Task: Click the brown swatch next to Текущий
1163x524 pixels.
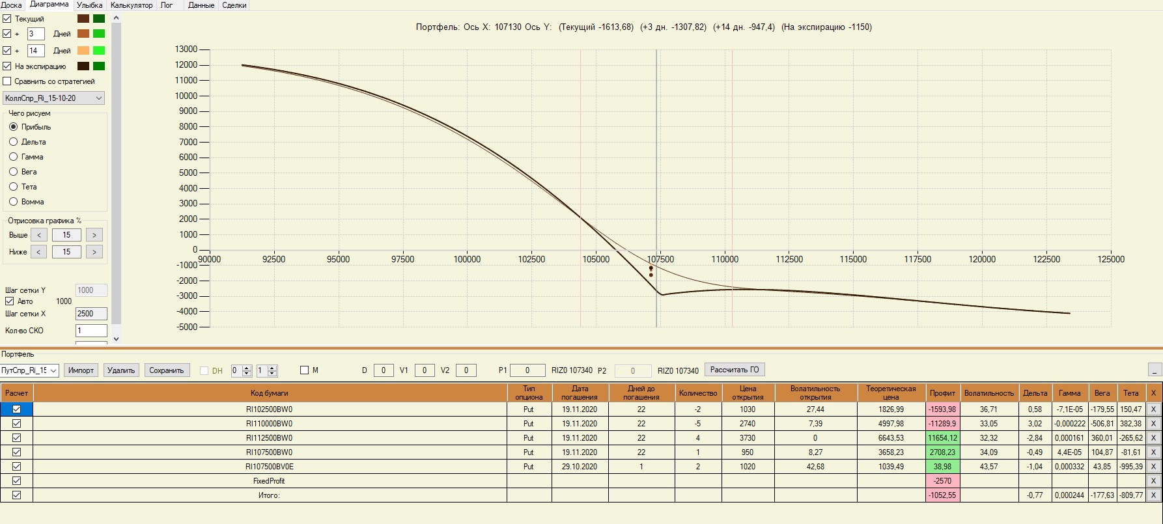Action: point(83,19)
